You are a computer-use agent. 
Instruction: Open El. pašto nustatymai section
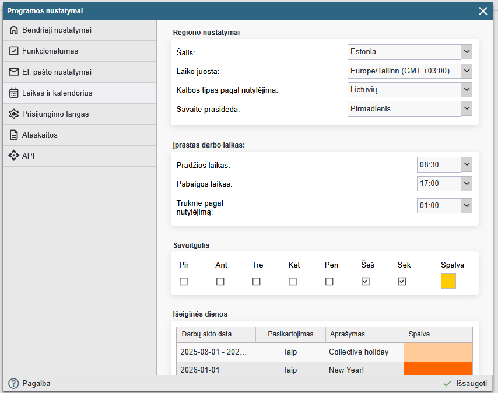[79, 72]
